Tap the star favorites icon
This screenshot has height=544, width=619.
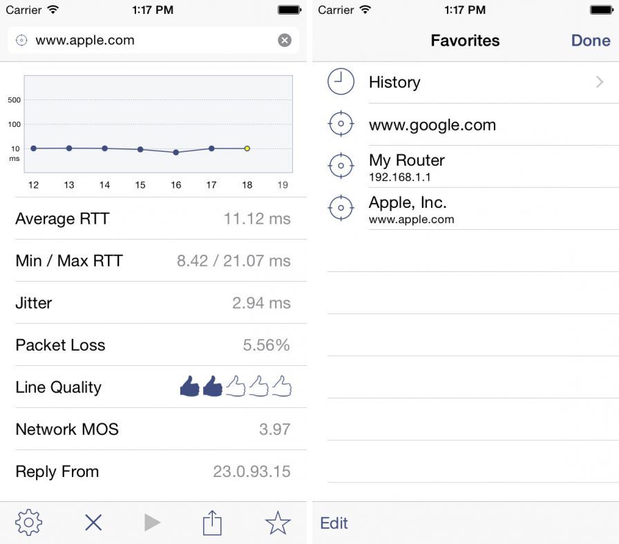click(x=278, y=523)
